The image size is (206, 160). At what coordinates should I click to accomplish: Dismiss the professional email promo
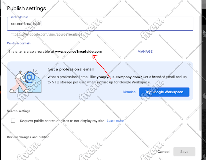(x=129, y=92)
